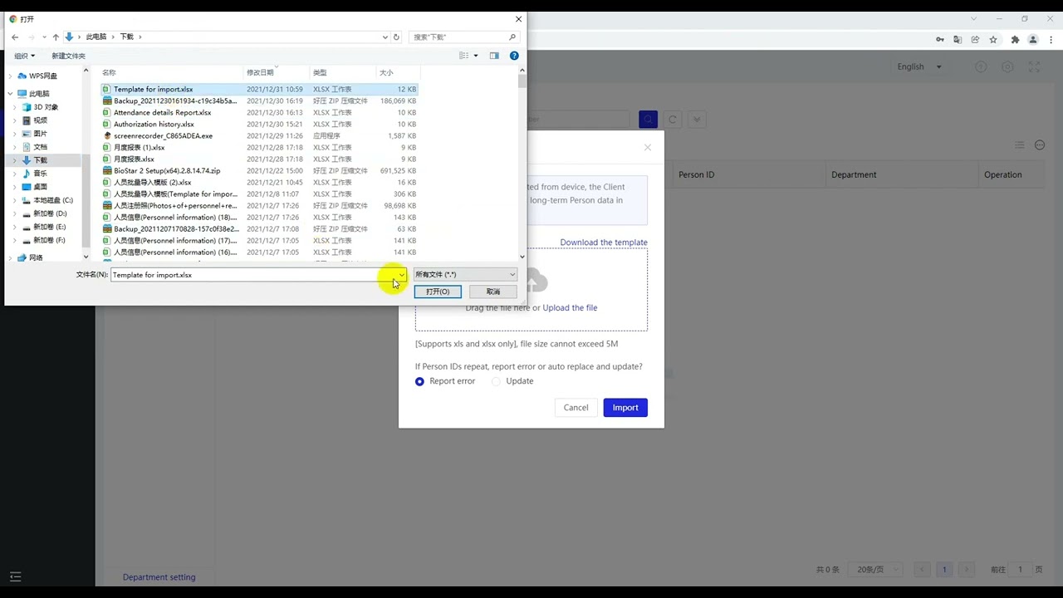This screenshot has width=1063, height=598.
Task: Select BioStar 2 Setup zip file
Action: (x=167, y=170)
